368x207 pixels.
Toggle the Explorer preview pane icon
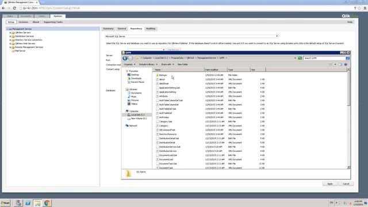(x=340, y=64)
